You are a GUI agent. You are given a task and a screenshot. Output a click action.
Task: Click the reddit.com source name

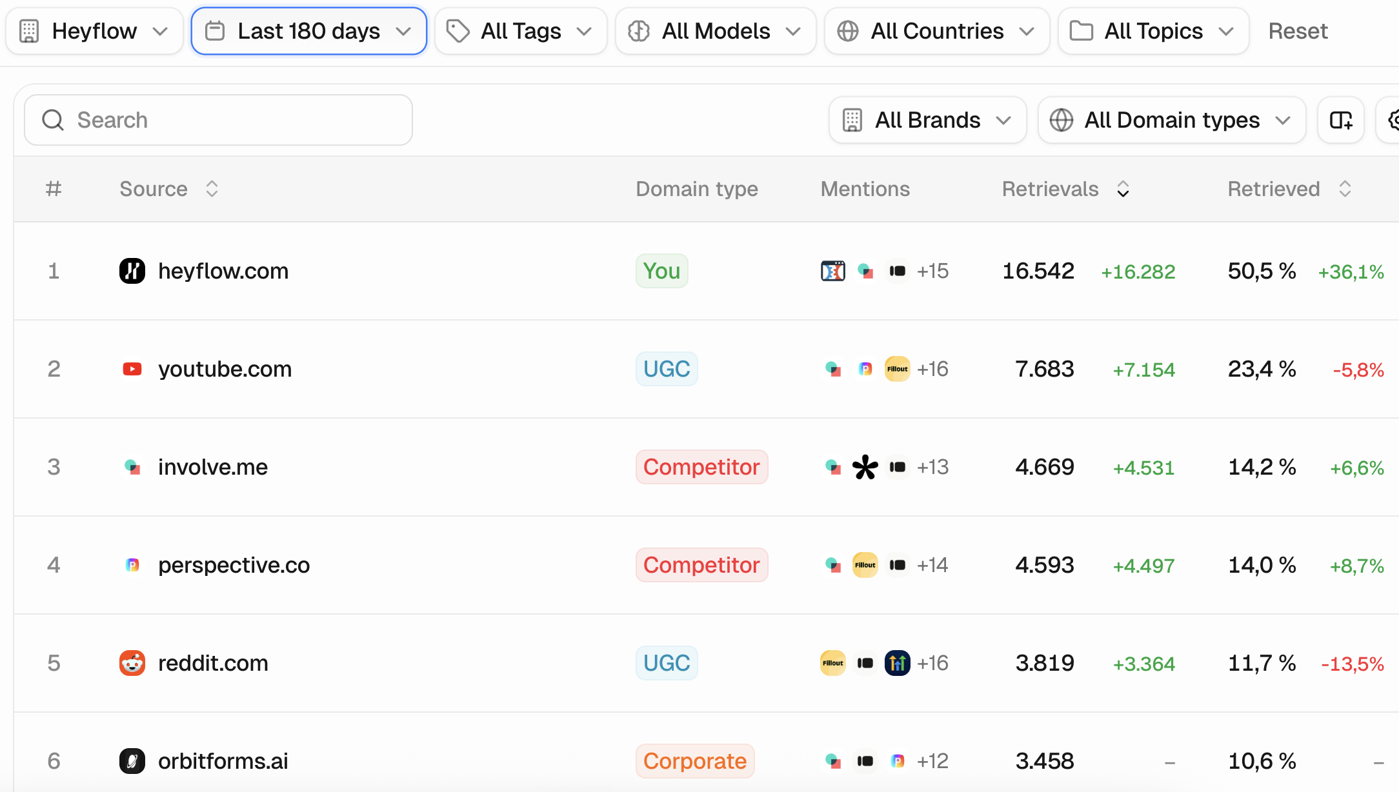click(213, 663)
